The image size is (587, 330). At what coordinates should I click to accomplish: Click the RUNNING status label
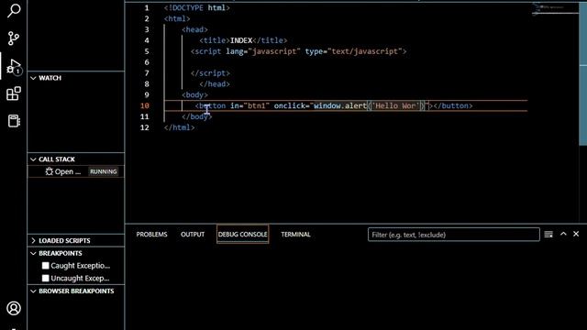tap(104, 171)
